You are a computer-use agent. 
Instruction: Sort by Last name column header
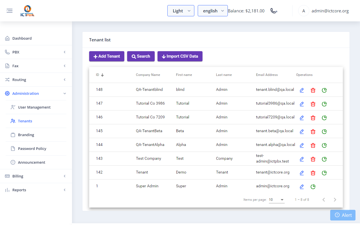pos(224,75)
